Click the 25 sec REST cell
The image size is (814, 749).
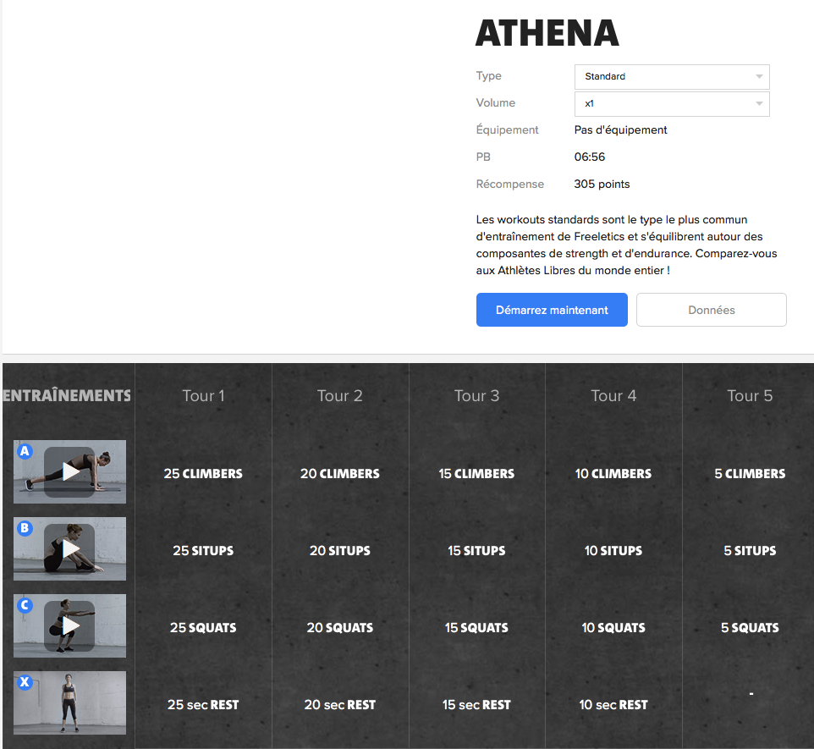pos(203,705)
